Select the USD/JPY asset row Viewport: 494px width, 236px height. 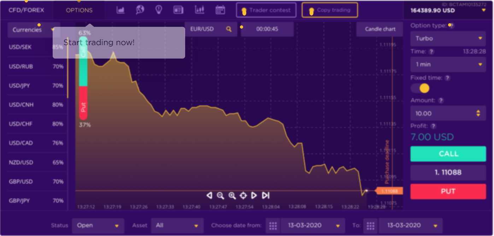click(x=36, y=86)
